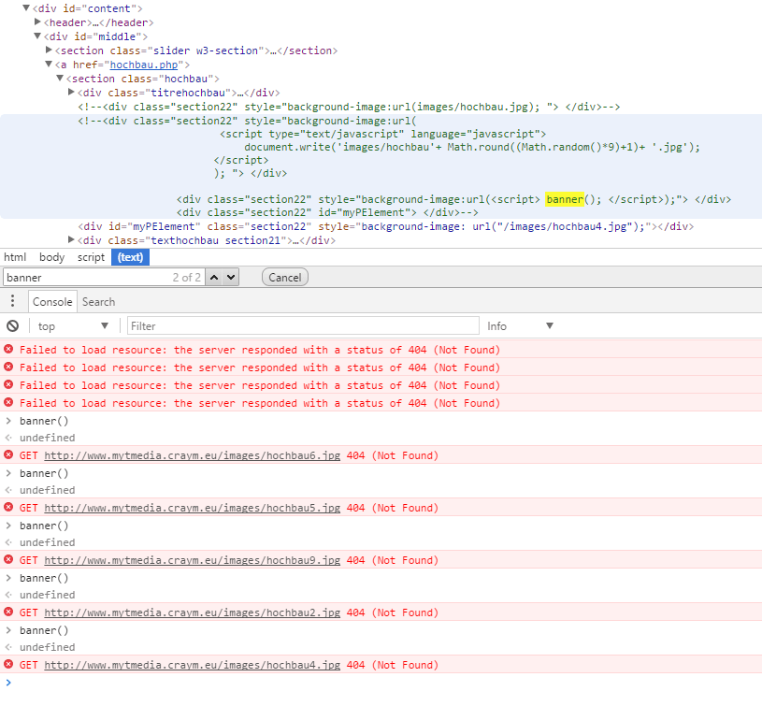Switch to the Search drawer tab
762x706 pixels.
point(99,302)
